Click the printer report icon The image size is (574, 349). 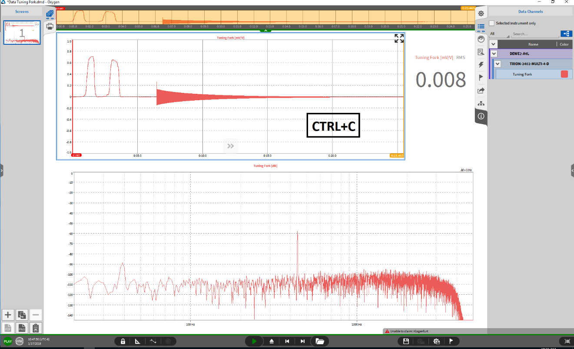click(x=50, y=26)
